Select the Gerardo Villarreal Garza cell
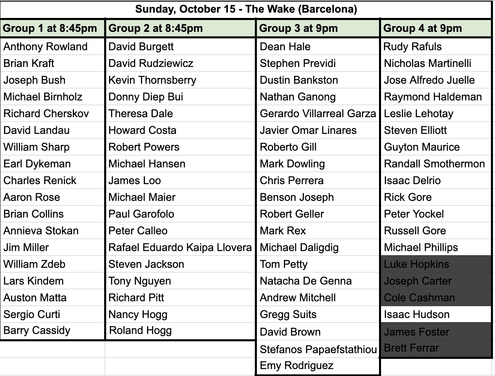The height and width of the screenshot is (376, 495). (318, 113)
